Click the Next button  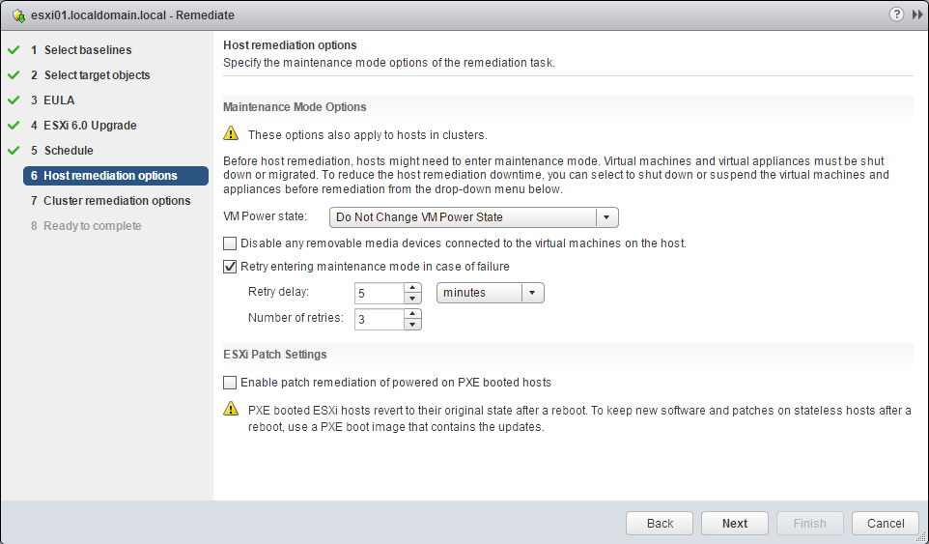click(x=734, y=523)
